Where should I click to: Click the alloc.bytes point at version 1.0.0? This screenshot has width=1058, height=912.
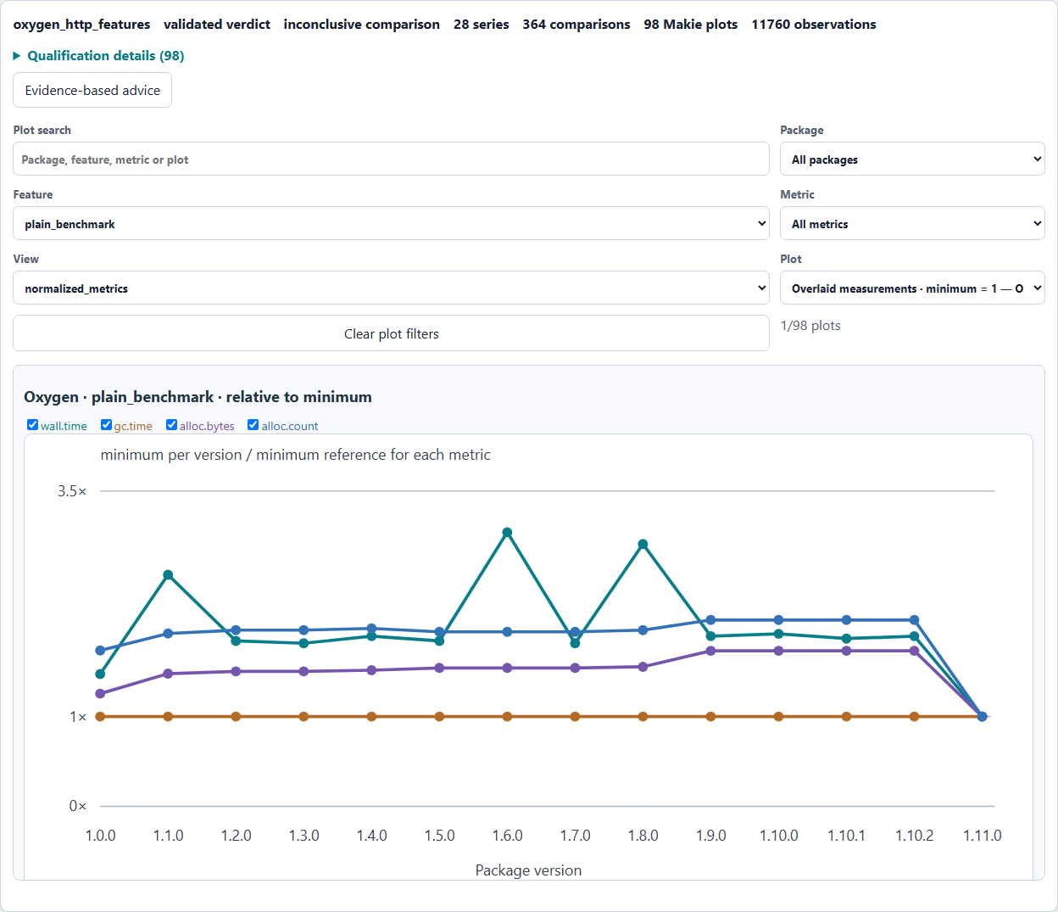click(100, 694)
